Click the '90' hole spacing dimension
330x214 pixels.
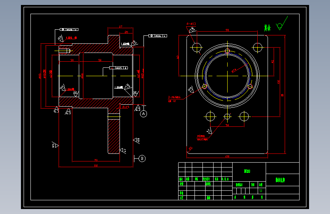coord(227,30)
